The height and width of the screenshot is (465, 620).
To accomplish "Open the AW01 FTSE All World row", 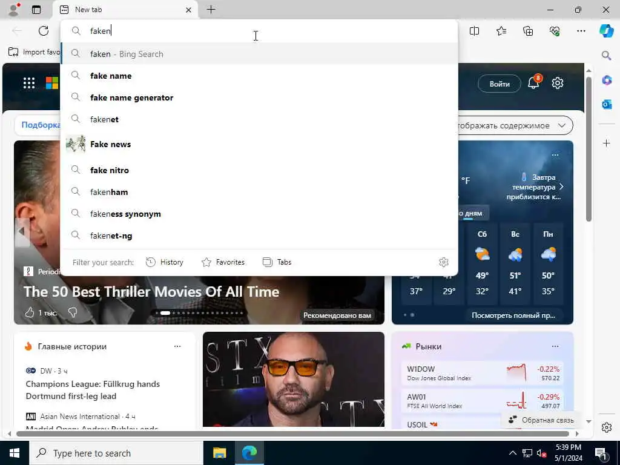I will (x=483, y=401).
